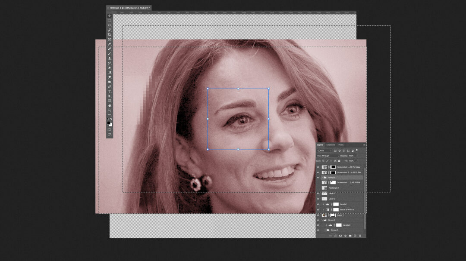Select the Hand tool
The height and width of the screenshot is (261, 466).
pyautogui.click(x=110, y=105)
